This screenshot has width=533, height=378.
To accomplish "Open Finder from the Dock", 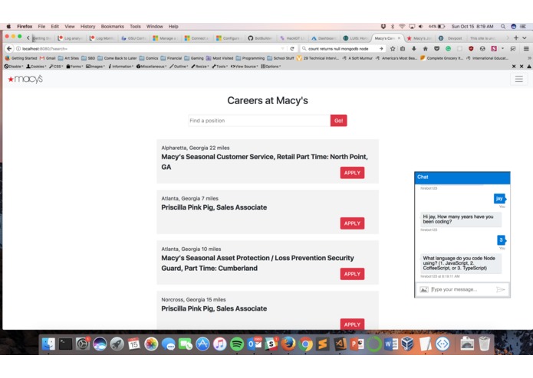I will (x=48, y=344).
